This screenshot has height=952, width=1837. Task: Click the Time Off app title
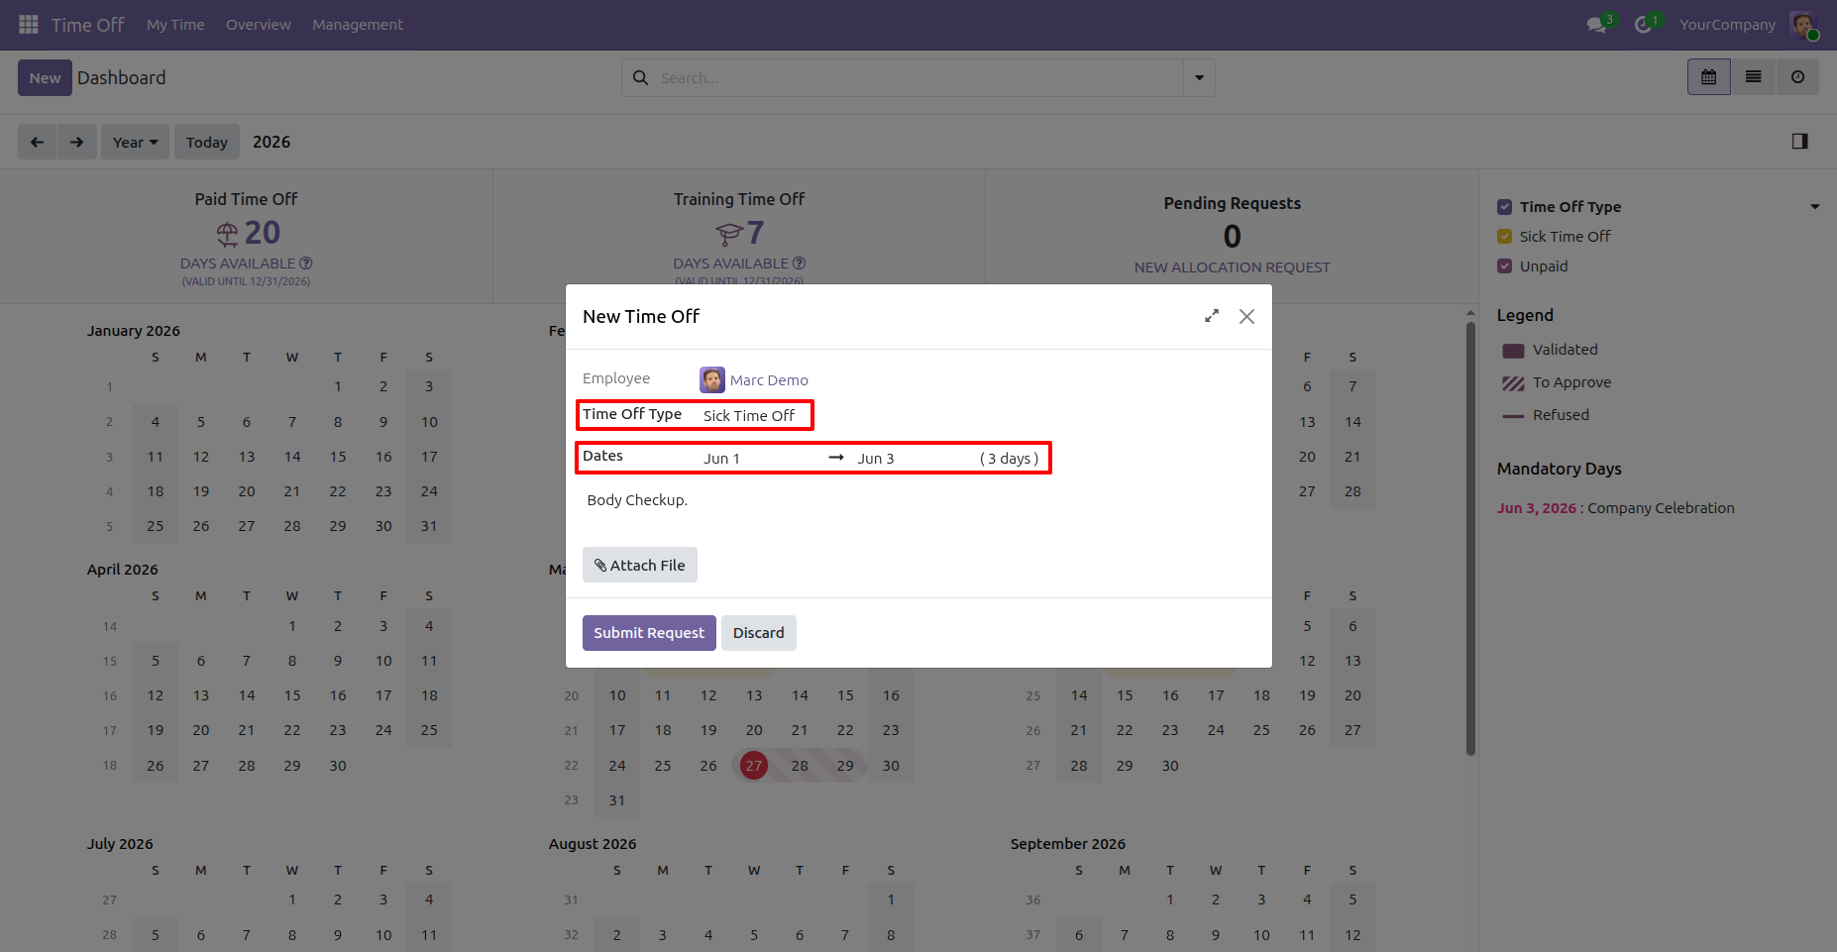[x=87, y=25]
